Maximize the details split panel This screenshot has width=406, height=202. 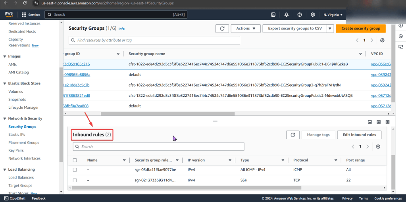[387, 122]
